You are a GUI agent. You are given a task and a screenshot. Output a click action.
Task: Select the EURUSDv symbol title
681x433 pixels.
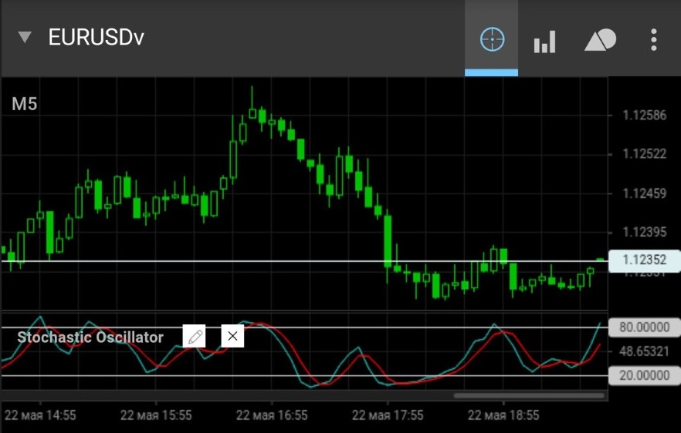[96, 37]
